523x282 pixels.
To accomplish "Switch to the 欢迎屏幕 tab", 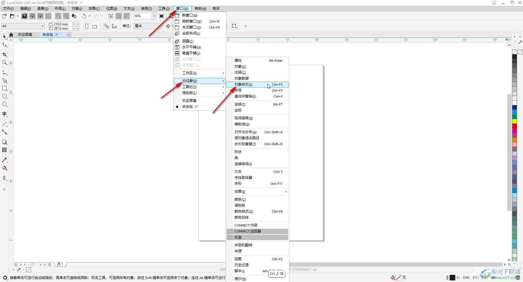I will point(25,35).
